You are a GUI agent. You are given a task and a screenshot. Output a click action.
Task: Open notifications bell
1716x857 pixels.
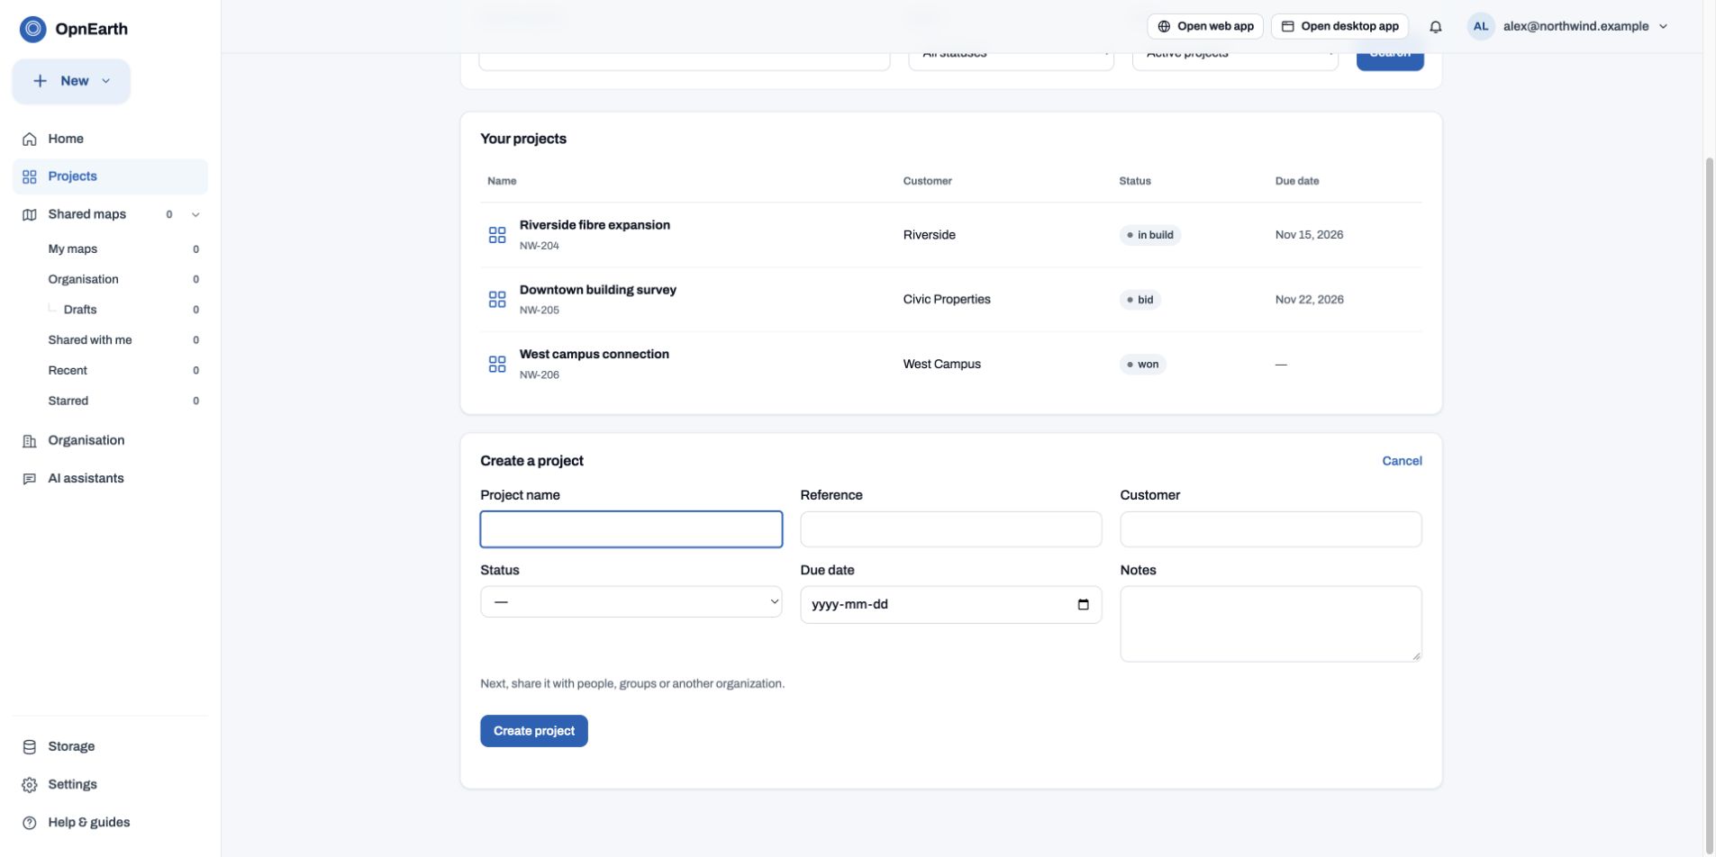point(1436,27)
